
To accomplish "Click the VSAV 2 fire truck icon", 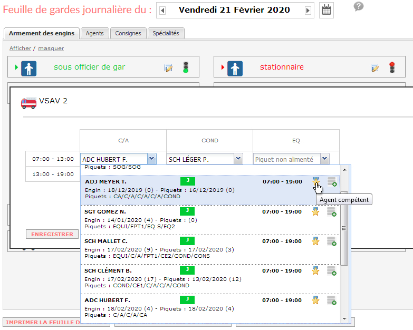I will coord(28,103).
